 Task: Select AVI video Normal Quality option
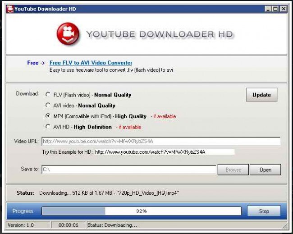pos(48,105)
